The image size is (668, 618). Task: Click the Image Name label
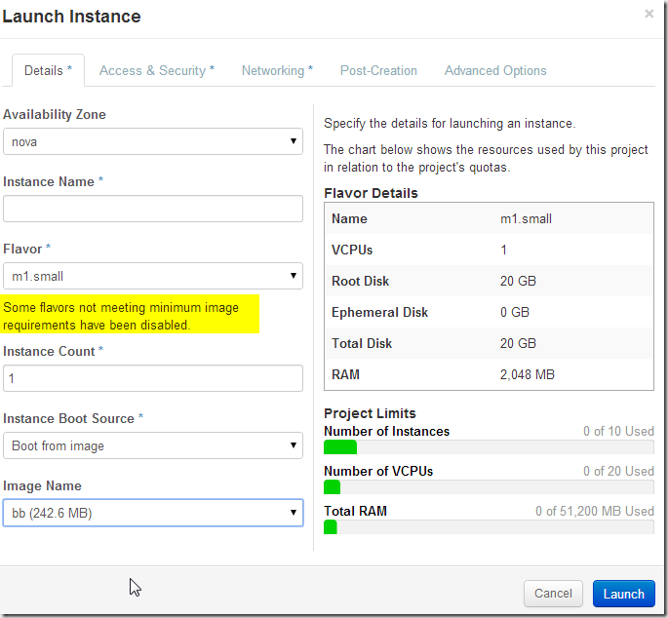tap(42, 485)
